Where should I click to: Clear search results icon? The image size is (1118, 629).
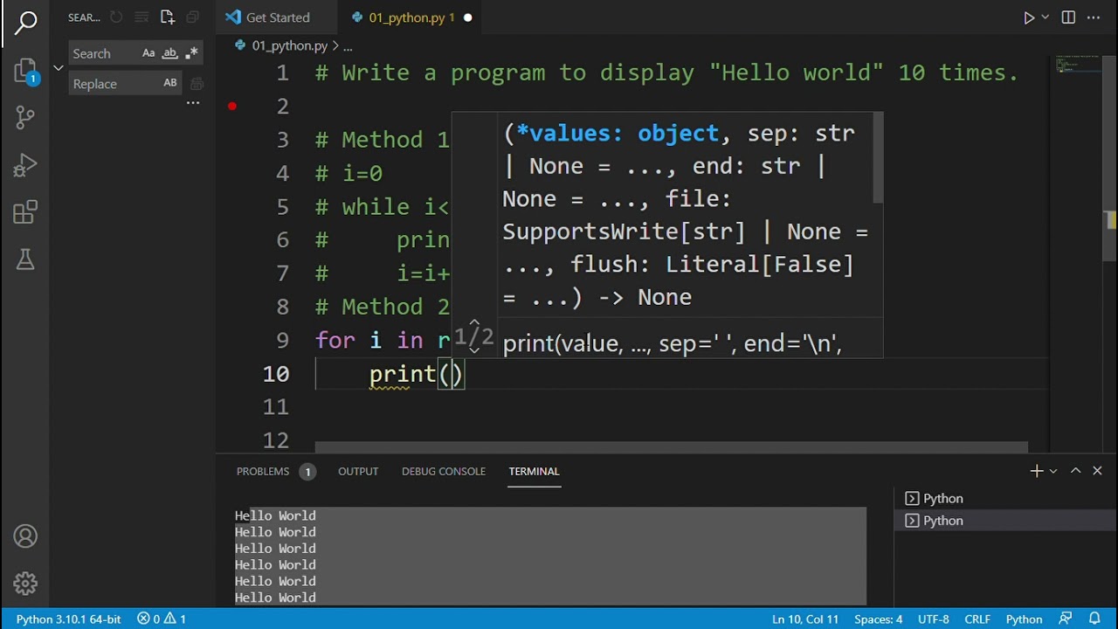click(141, 17)
